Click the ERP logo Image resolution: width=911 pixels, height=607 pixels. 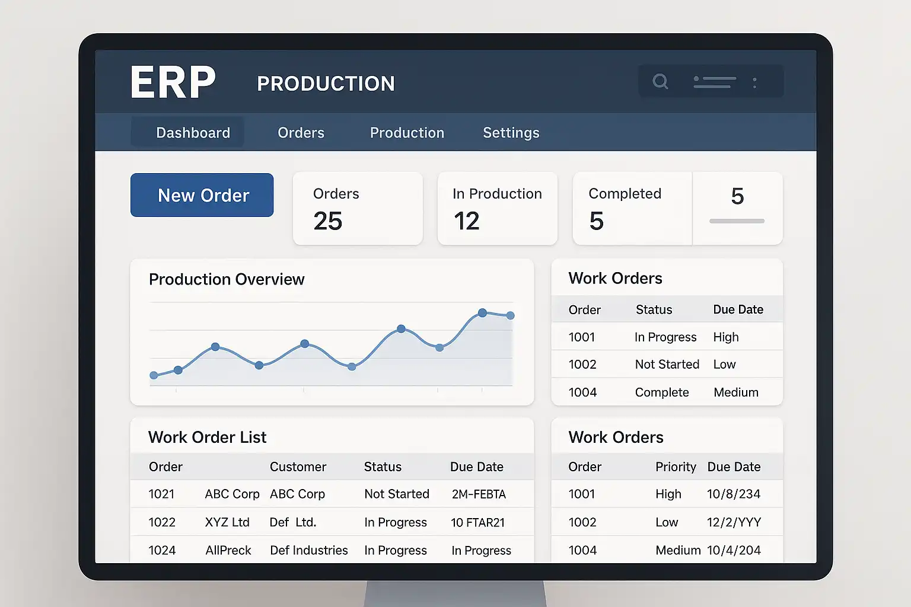click(x=173, y=82)
